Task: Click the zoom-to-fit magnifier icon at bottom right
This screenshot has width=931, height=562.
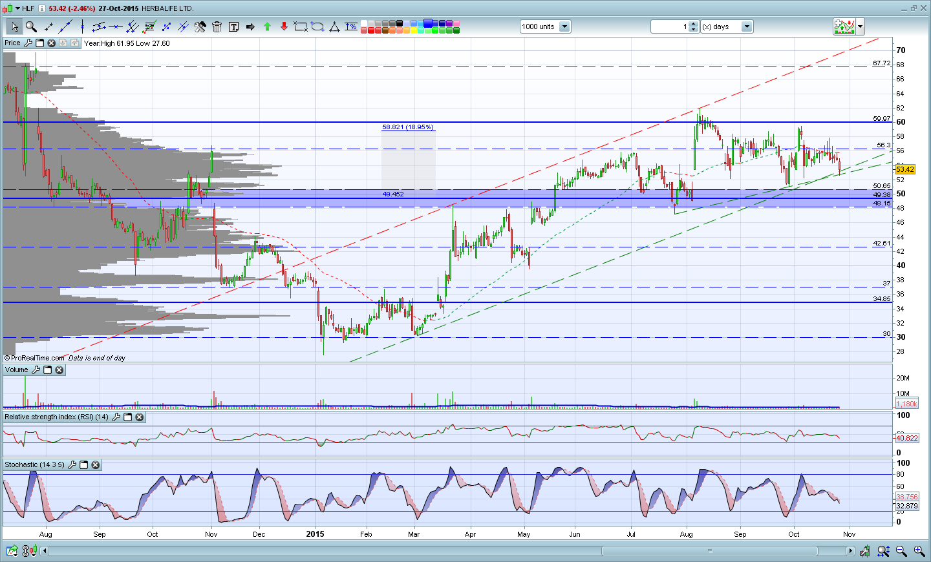Action: [x=884, y=551]
